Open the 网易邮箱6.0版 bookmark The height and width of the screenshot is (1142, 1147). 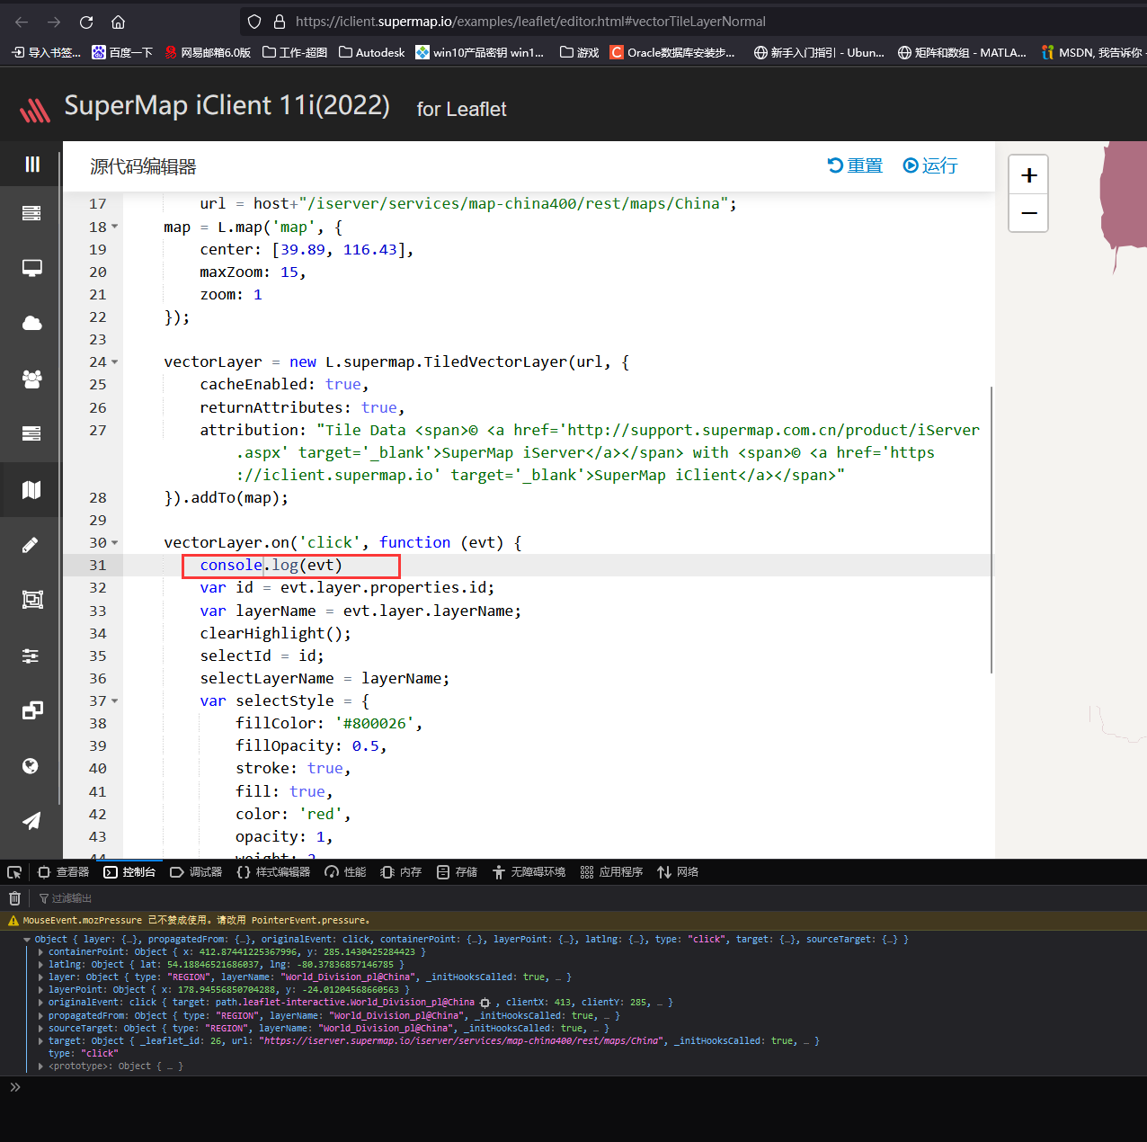(x=208, y=52)
